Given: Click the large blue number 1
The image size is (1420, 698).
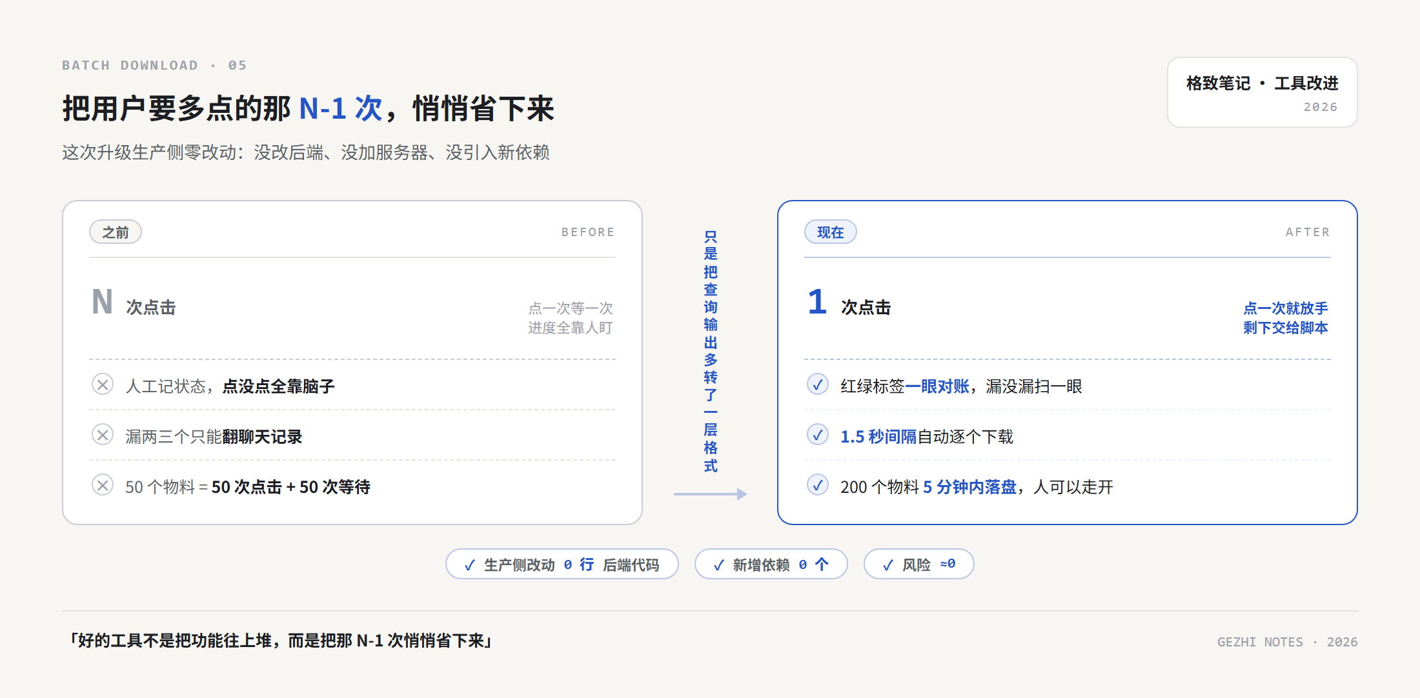Looking at the screenshot, I should pyautogui.click(x=818, y=302).
